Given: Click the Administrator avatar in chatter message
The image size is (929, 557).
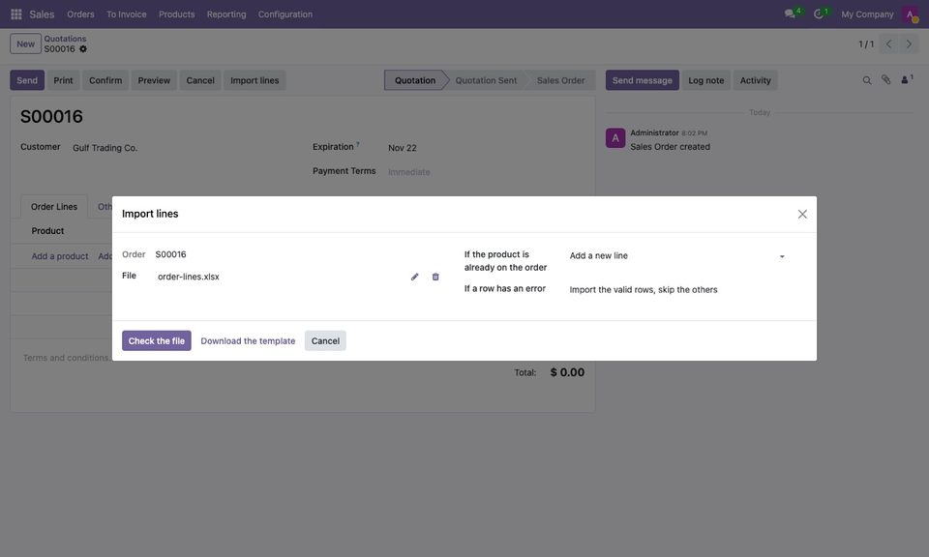Looking at the screenshot, I should click(x=615, y=138).
